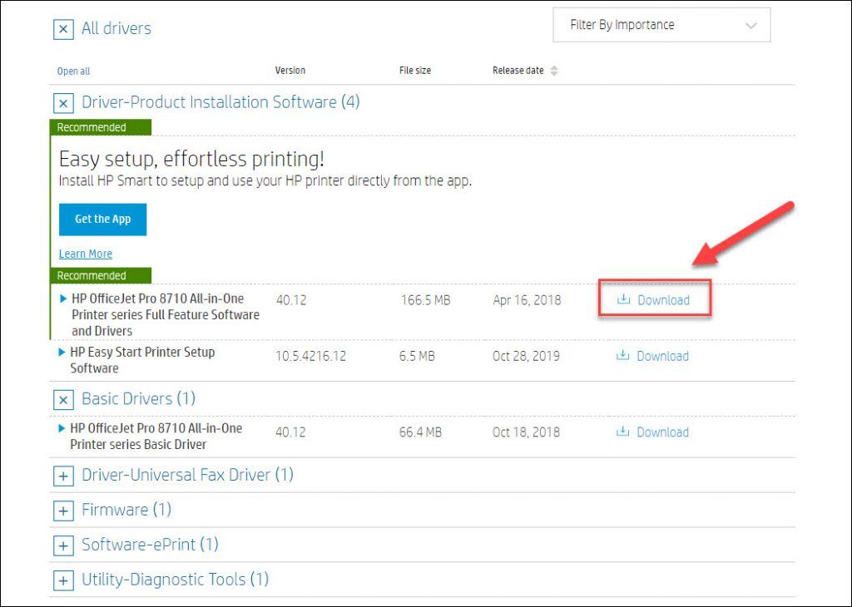The image size is (852, 607).
Task: Click the Open all link
Action: pos(73,72)
